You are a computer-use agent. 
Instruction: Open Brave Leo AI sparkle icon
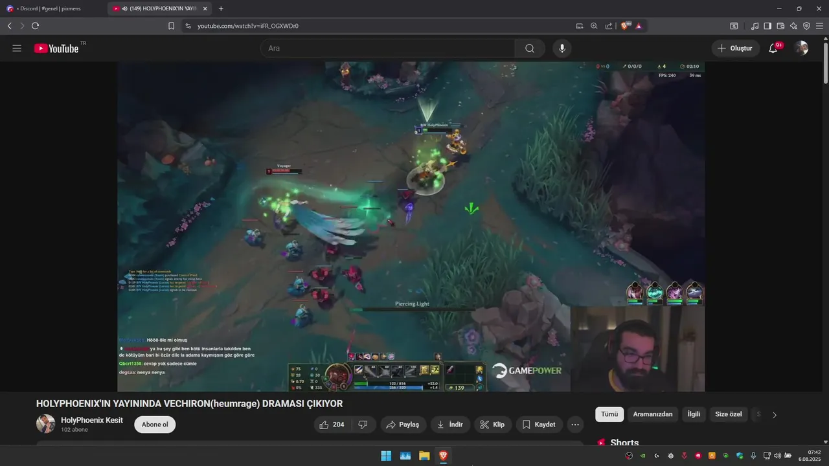793,26
